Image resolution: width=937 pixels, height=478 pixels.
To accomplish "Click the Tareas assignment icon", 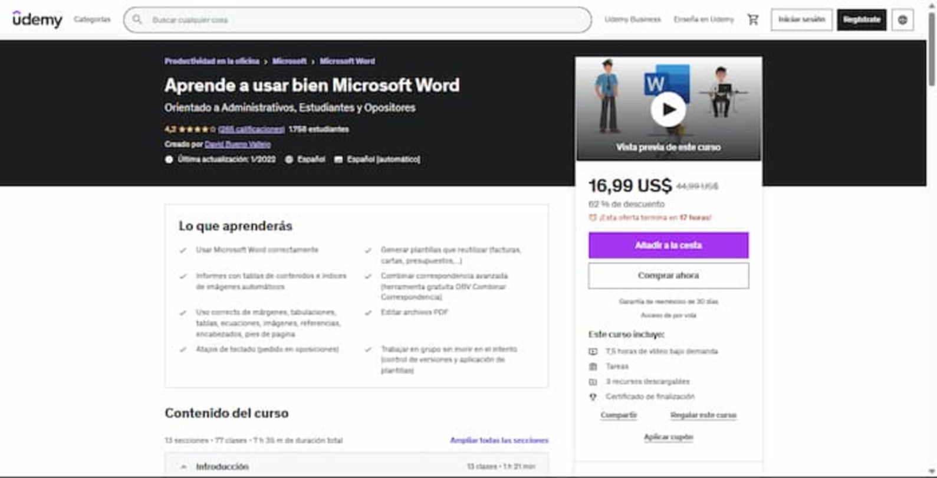I will (x=593, y=366).
